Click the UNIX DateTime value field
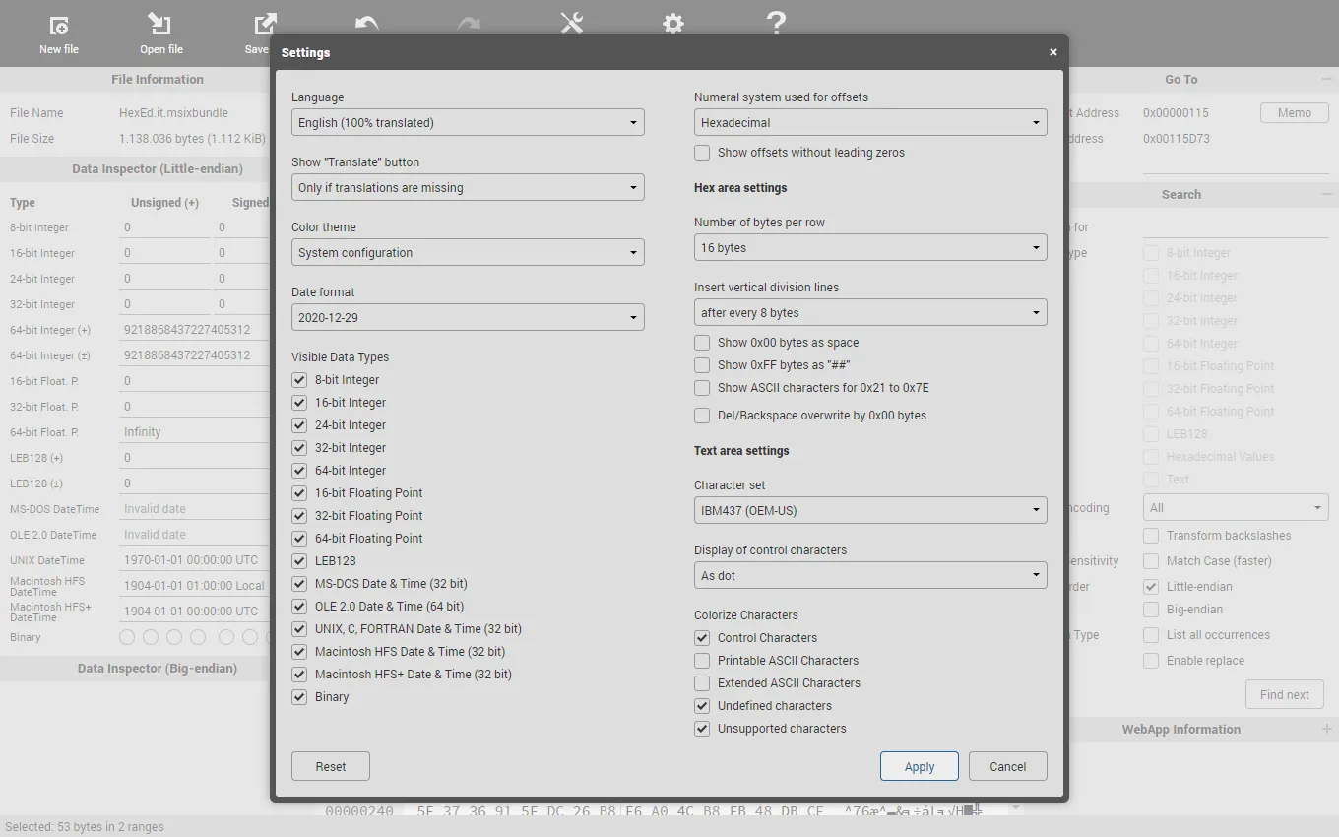The width and height of the screenshot is (1339, 837). pos(193,560)
